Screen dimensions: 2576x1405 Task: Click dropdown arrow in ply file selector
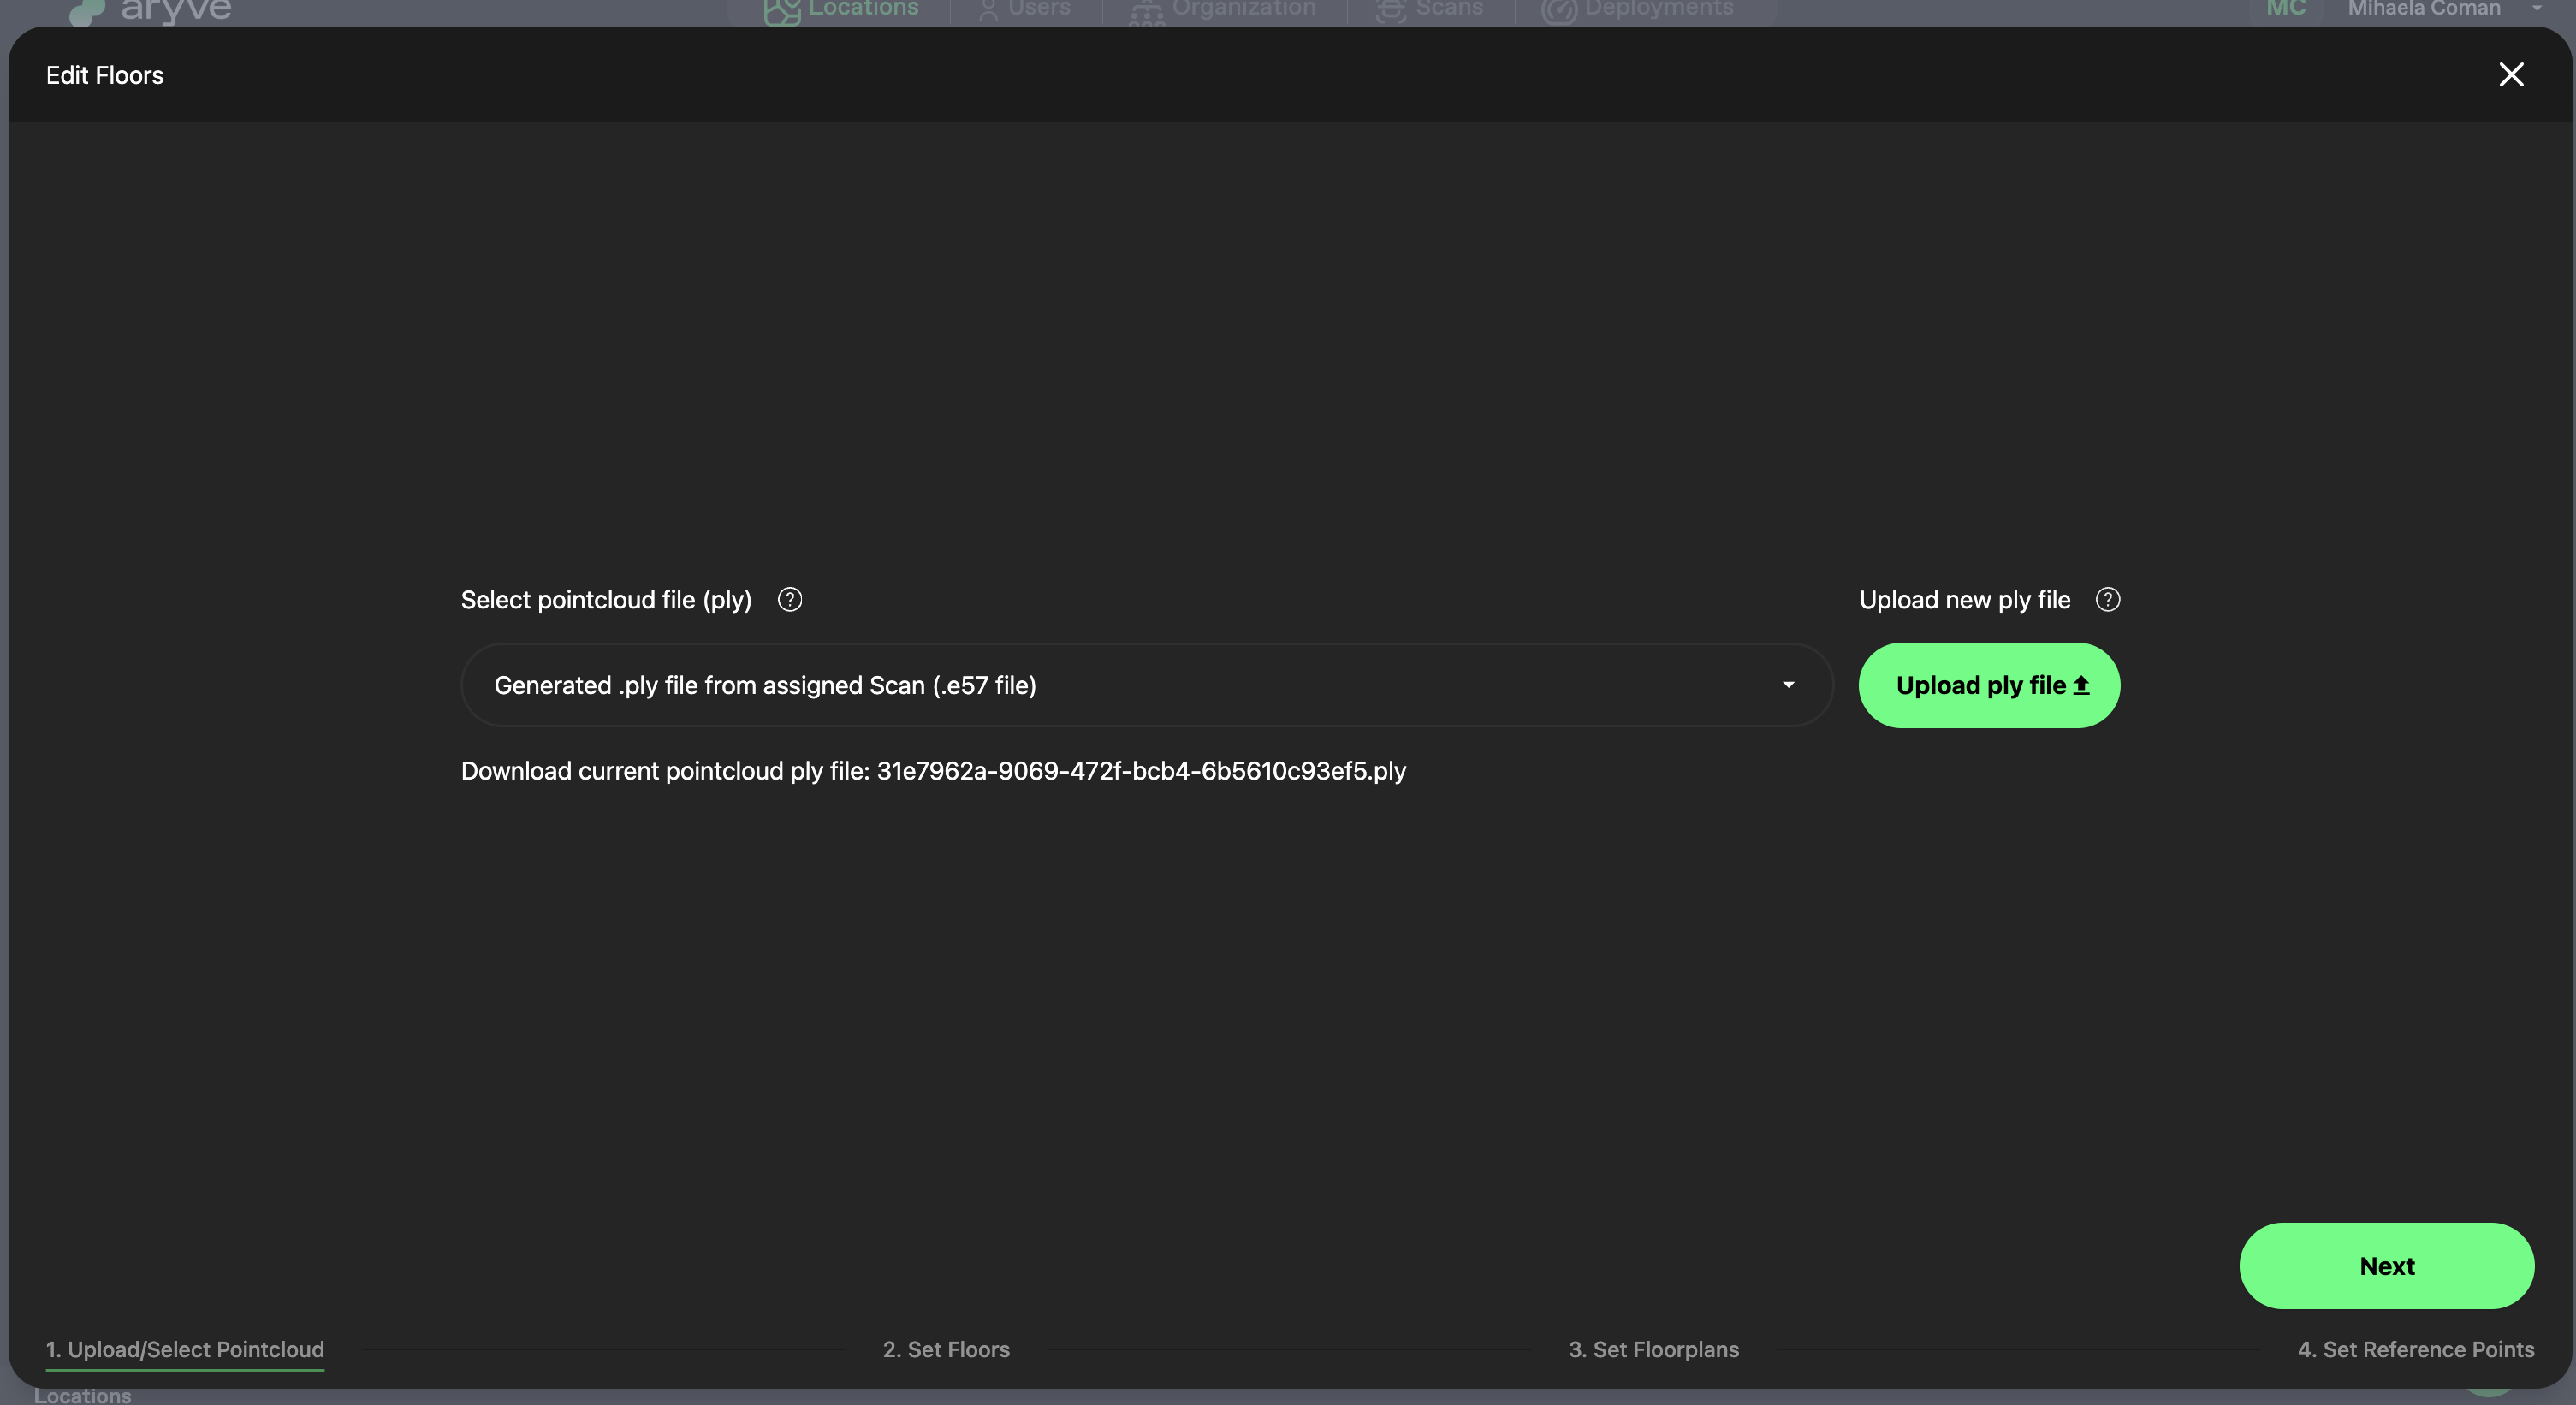coord(1788,685)
